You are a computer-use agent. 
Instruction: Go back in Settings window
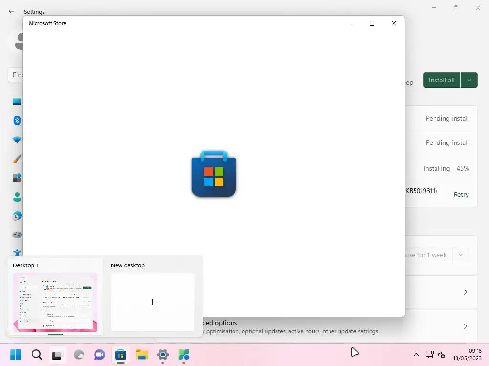pos(11,11)
